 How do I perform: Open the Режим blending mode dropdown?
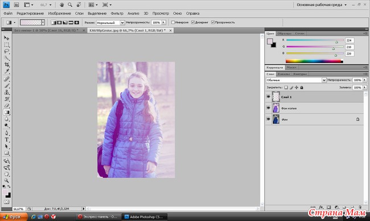[110, 23]
